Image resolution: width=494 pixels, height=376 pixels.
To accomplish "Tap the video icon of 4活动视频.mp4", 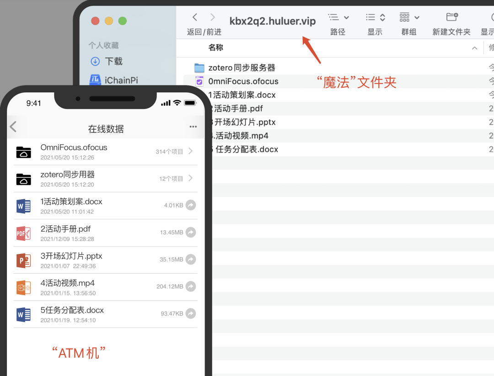I will [24, 287].
